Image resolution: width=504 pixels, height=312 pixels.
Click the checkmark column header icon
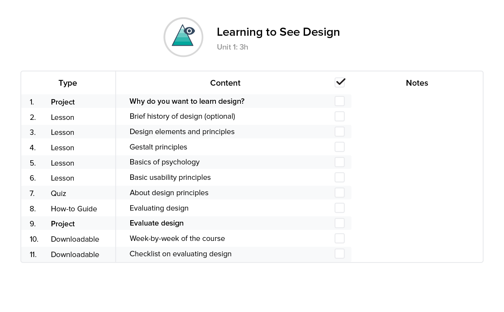[x=340, y=82]
